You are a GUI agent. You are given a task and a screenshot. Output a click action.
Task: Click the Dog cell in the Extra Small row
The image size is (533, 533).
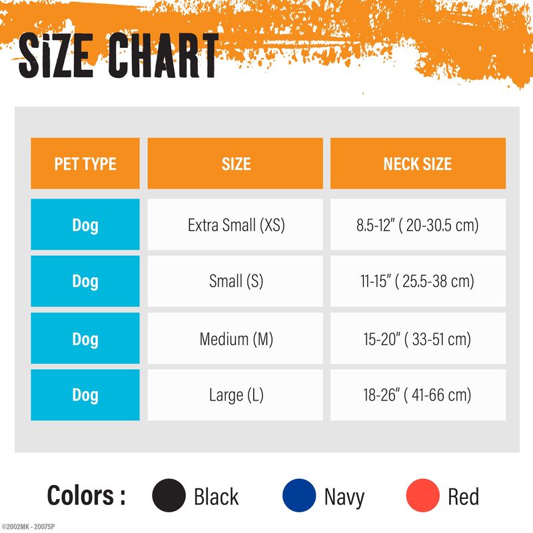click(85, 225)
